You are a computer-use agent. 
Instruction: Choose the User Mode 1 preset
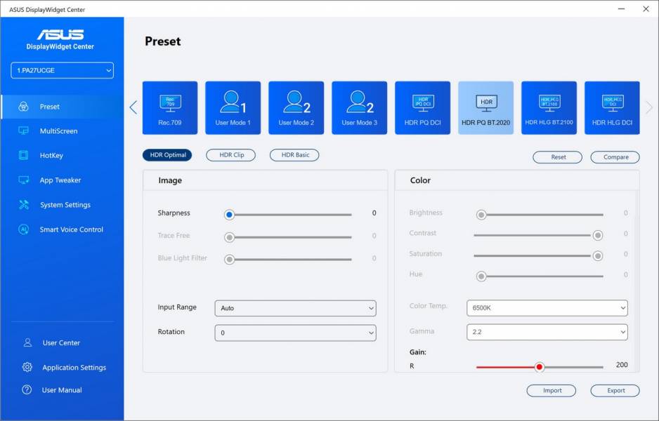pos(233,107)
